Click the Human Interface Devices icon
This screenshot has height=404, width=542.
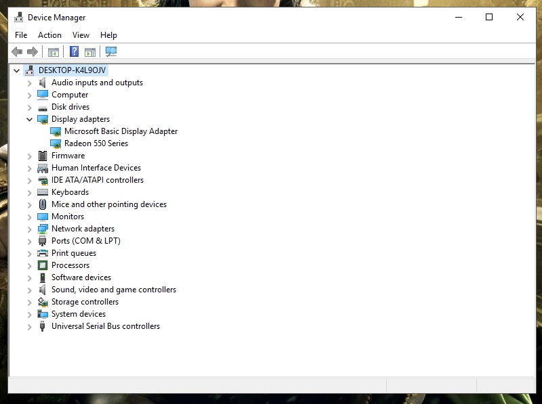point(43,168)
